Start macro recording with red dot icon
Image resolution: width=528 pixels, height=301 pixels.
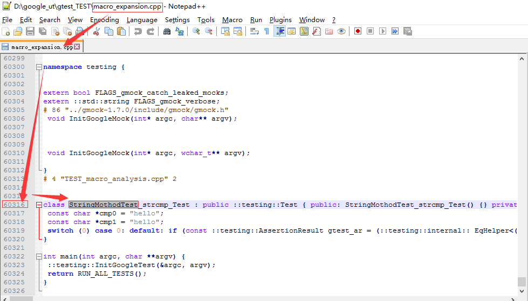point(358,31)
